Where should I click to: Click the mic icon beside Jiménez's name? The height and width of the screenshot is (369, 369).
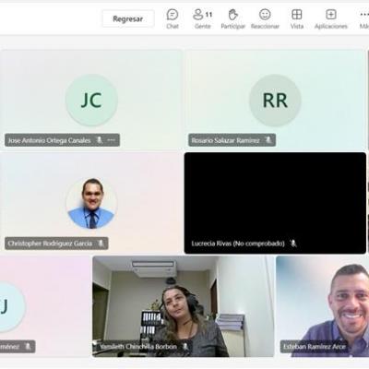28,347
